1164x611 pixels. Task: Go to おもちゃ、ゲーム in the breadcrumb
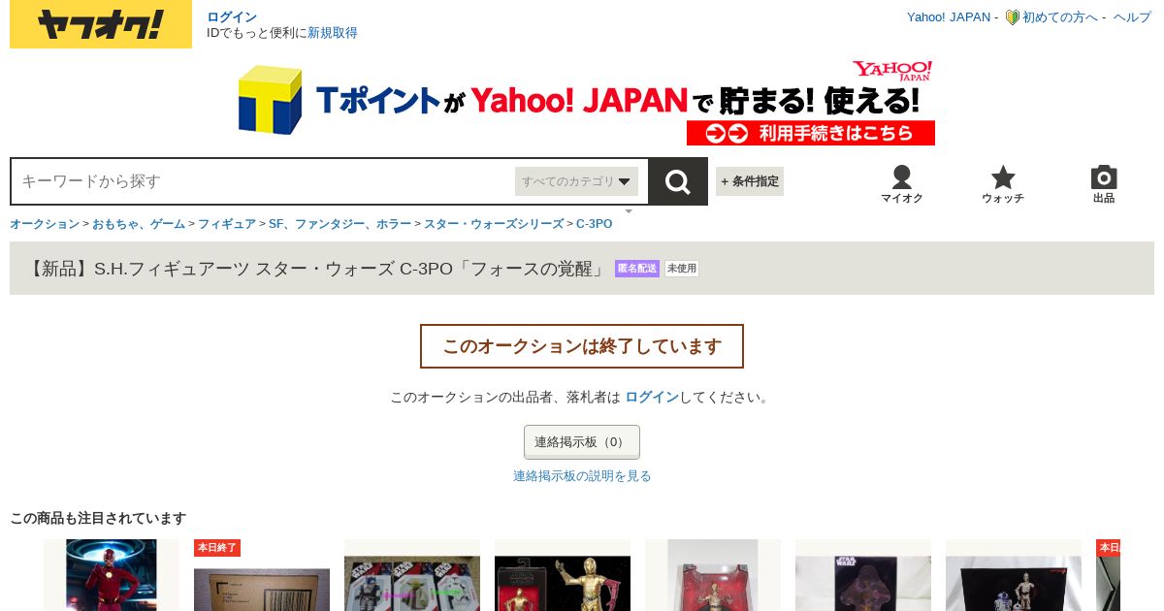pos(139,224)
